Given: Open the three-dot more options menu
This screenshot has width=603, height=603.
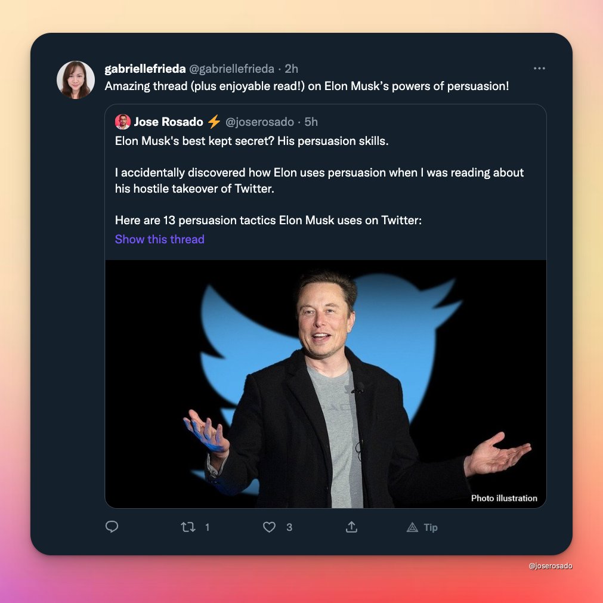Looking at the screenshot, I should pyautogui.click(x=539, y=69).
